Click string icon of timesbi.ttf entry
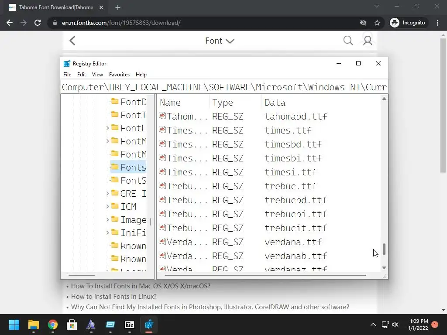Viewport: 447px width, 335px height. [162, 157]
